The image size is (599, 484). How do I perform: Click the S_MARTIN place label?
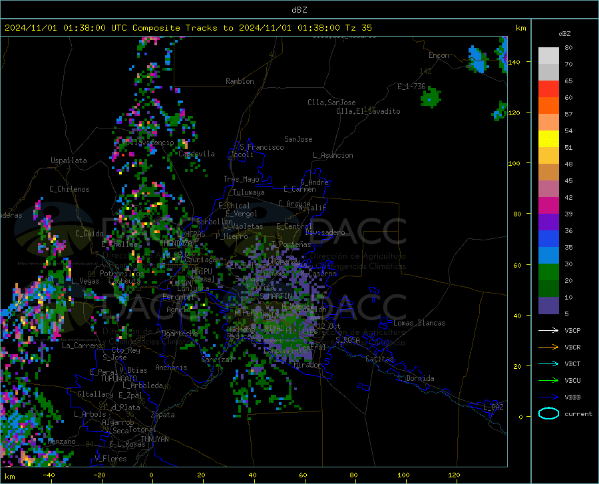point(276,296)
